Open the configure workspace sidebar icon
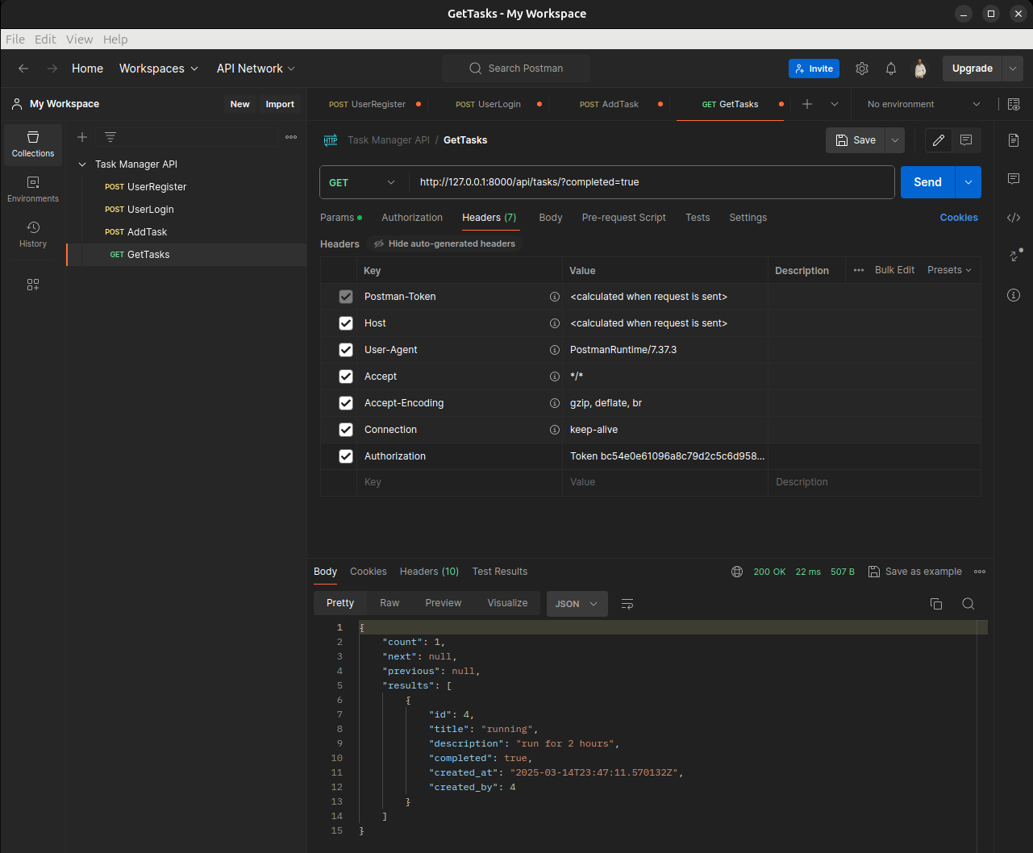Image resolution: width=1033 pixels, height=853 pixels. click(33, 285)
